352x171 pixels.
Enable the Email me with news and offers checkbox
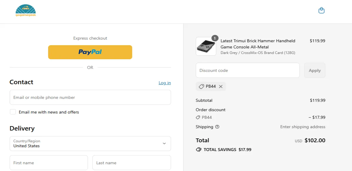[x=13, y=112]
